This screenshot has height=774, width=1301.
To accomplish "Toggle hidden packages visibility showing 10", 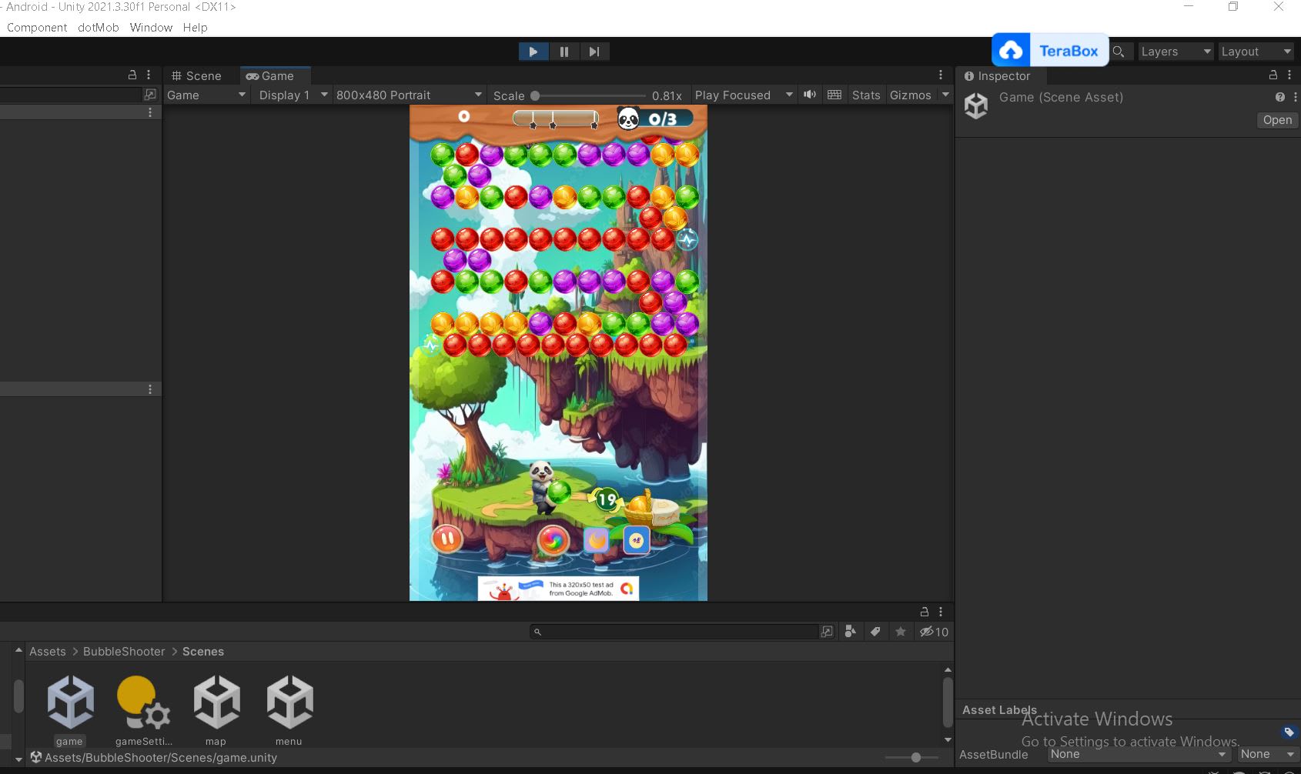I will pos(934,632).
